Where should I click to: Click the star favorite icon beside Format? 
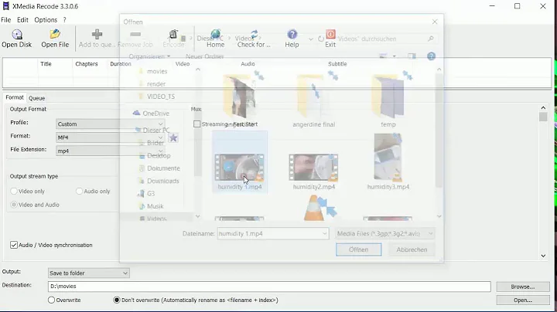pyautogui.click(x=173, y=137)
